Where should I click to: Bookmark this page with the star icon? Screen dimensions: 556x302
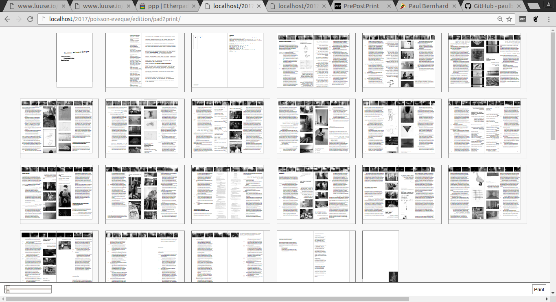pos(509,19)
